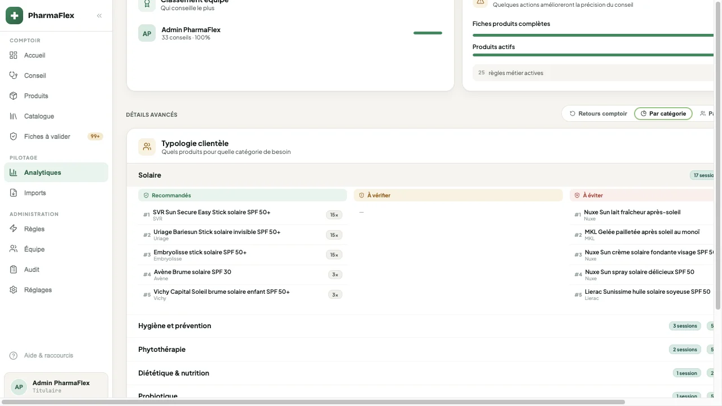The width and height of the screenshot is (722, 406).
Task: Open the Catalogue menu item
Action: [x=56, y=116]
